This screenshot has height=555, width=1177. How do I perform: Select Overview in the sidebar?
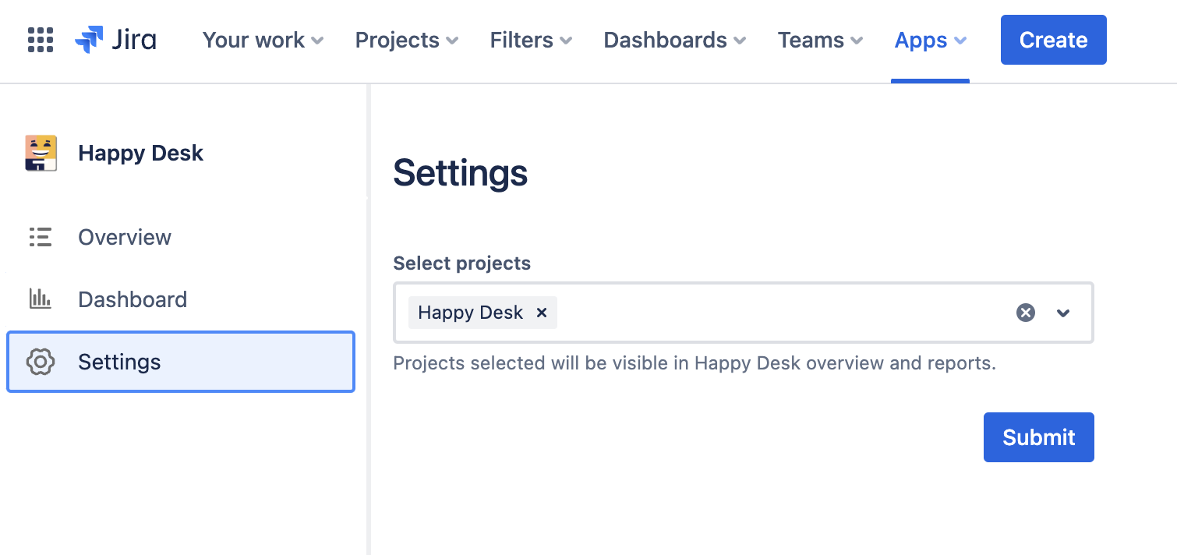coord(124,237)
